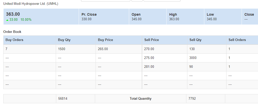Click the Sell Orders column header
Viewport: 258px width, 104px height.
coord(237,40)
